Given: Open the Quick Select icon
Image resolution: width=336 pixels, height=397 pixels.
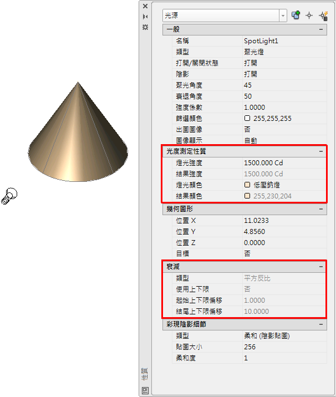Looking at the screenshot, I should pos(324,16).
